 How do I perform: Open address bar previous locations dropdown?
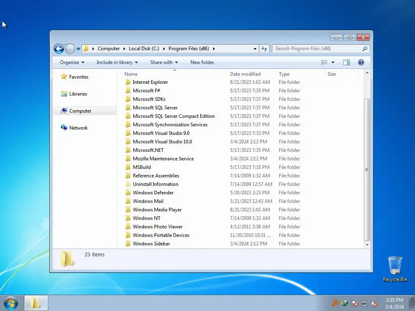[x=255, y=49]
